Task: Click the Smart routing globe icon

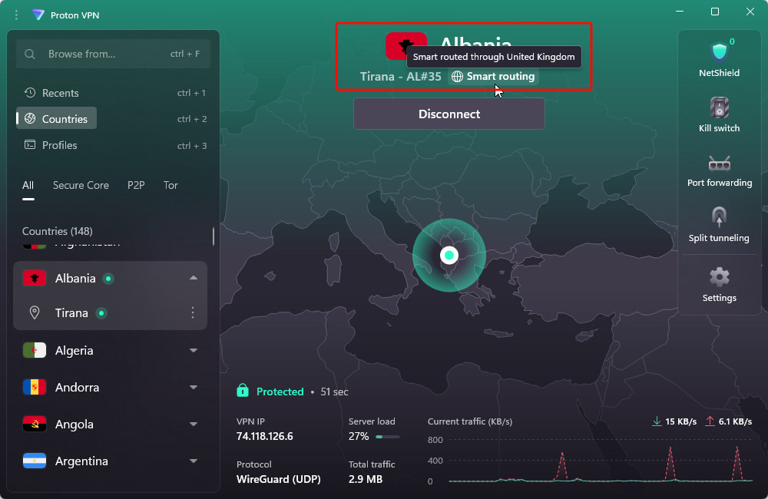Action: coord(457,77)
